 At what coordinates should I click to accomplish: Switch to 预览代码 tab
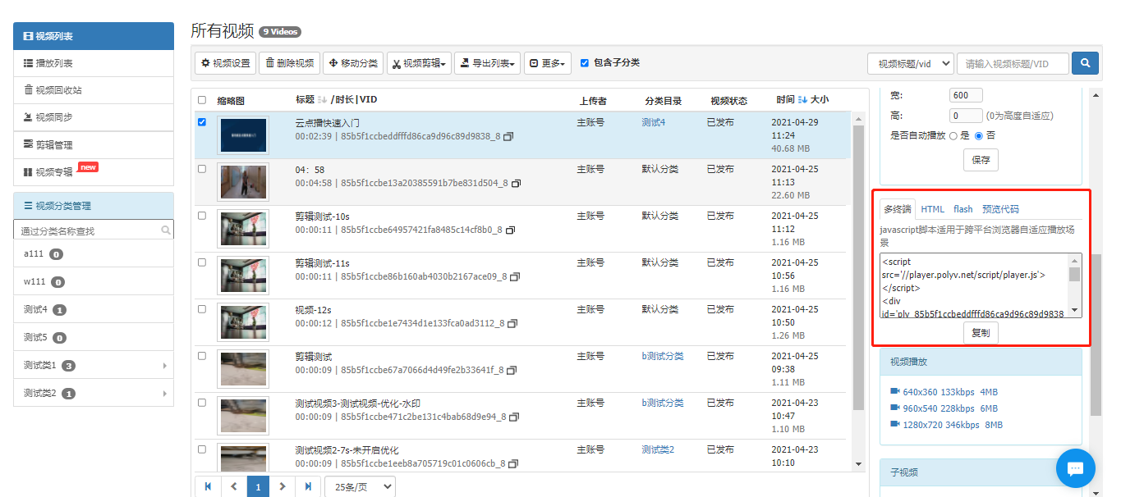(x=1000, y=209)
